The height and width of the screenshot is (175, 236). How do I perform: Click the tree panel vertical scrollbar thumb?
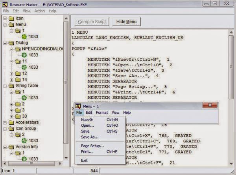click(66, 82)
